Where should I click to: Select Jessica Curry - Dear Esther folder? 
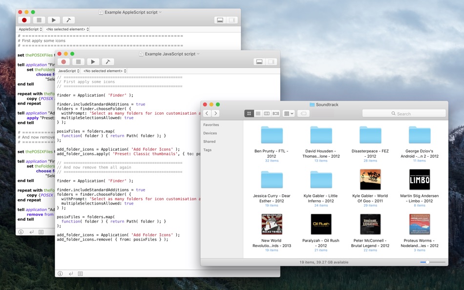pyautogui.click(x=272, y=180)
